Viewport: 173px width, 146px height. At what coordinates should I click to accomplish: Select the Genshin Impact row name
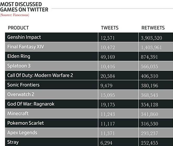24,37
